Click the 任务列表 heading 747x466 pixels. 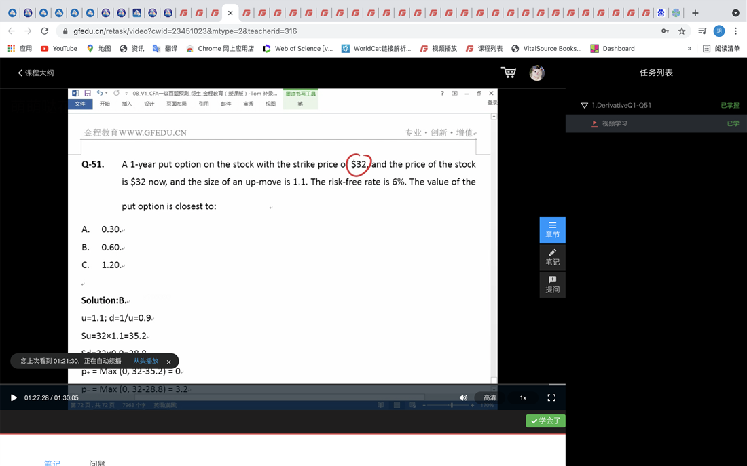click(656, 73)
